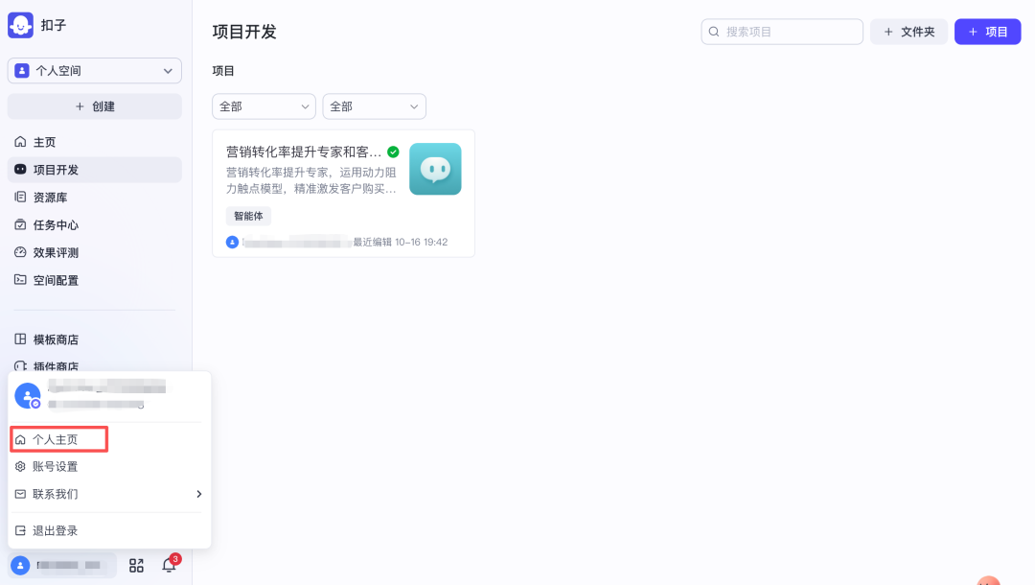Click the profile avatar in account popup
The height and width of the screenshot is (585, 1035).
28,395
